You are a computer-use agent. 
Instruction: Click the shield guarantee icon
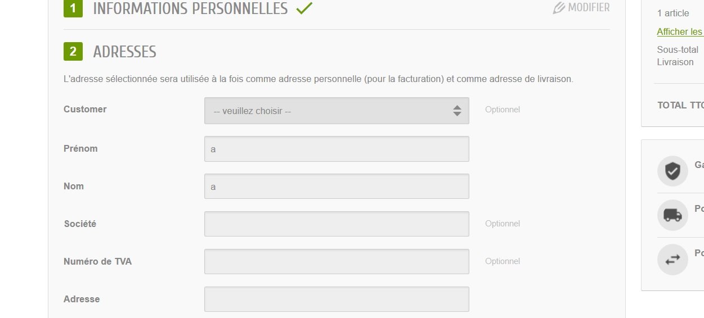pyautogui.click(x=672, y=171)
